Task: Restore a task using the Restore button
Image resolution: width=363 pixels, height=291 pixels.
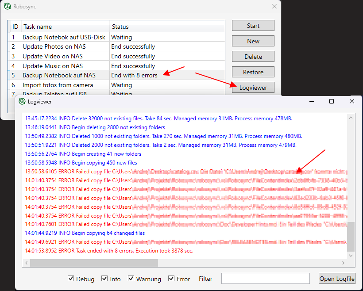Action: pyautogui.click(x=253, y=72)
